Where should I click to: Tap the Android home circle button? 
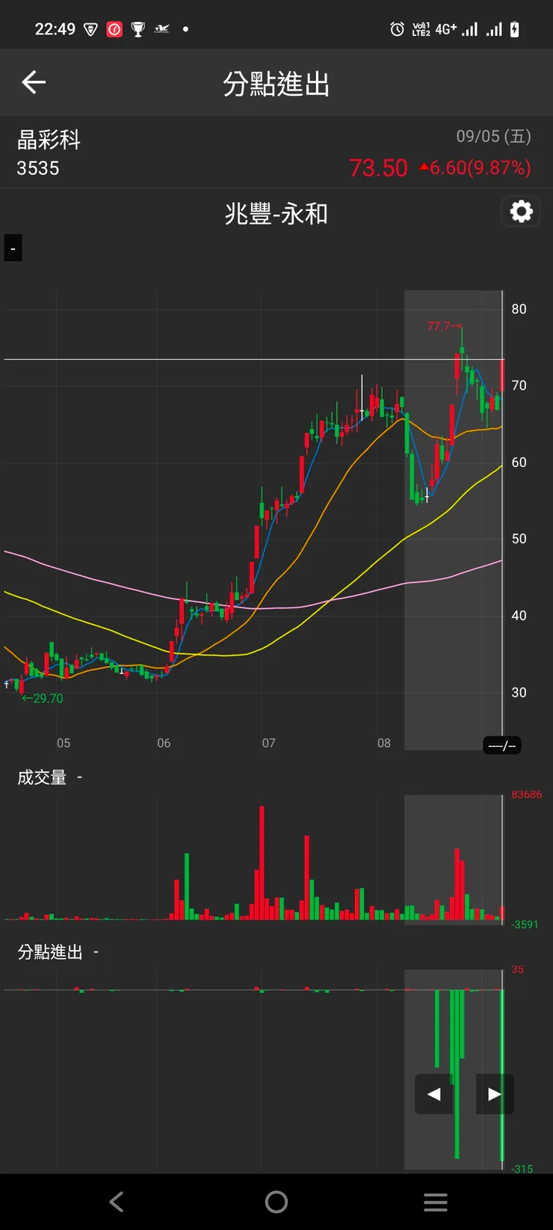pyautogui.click(x=276, y=1202)
